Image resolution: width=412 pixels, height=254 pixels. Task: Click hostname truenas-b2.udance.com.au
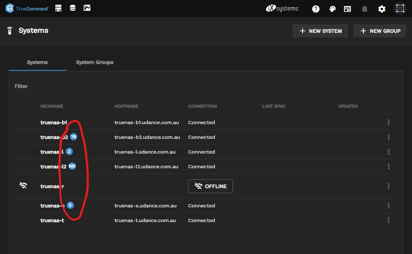[147, 137]
